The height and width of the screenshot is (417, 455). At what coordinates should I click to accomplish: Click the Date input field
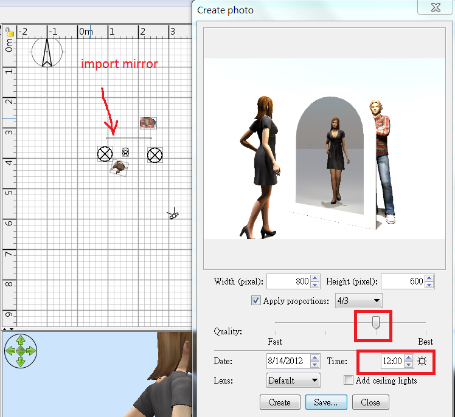click(288, 361)
